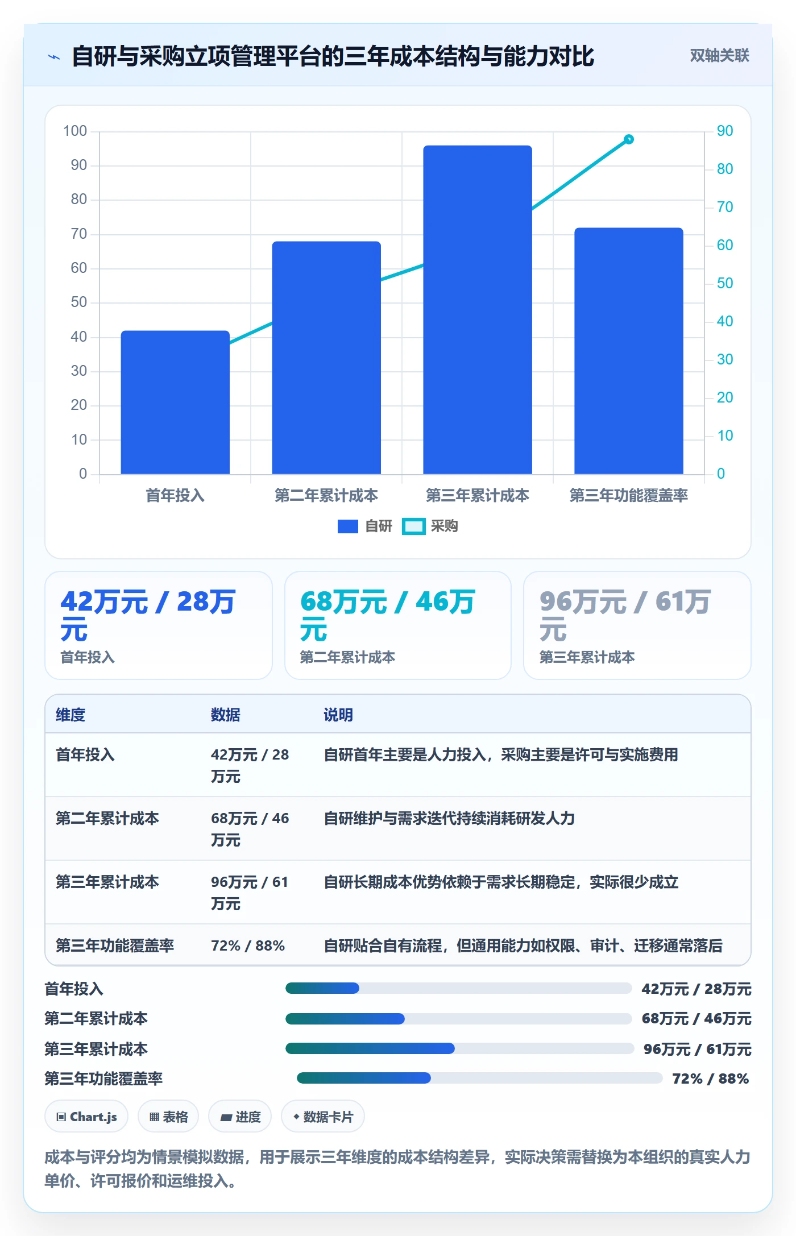Click table cell 第三年累计成本
This screenshot has width=796, height=1236.
click(107, 882)
